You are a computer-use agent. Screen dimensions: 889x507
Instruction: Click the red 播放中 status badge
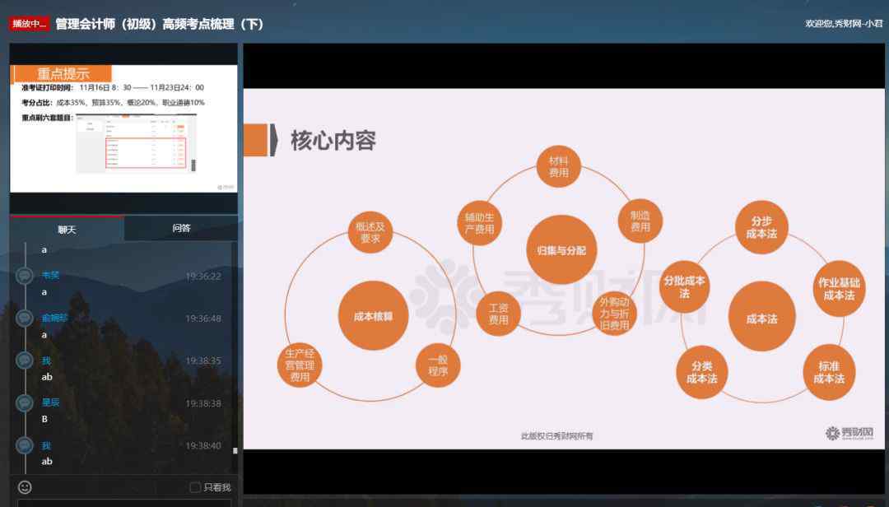tap(30, 24)
